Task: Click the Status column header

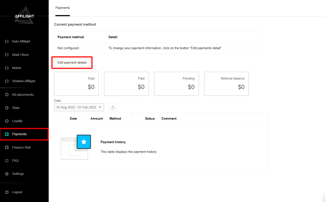Action: [x=149, y=119]
